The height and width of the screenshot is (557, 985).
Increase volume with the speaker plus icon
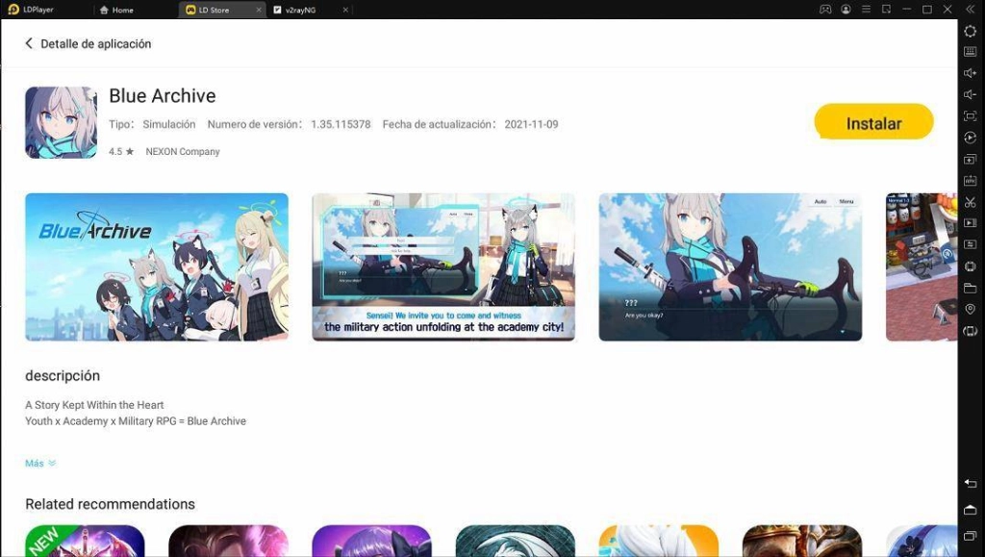pyautogui.click(x=970, y=73)
